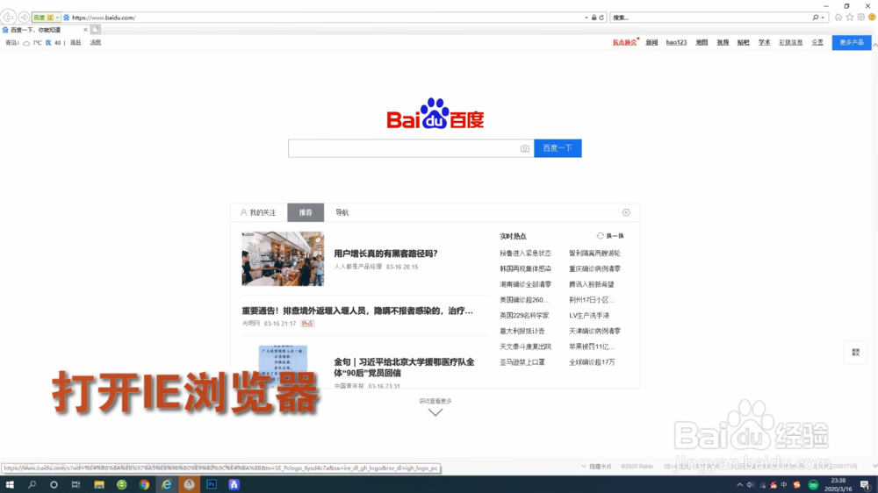The height and width of the screenshot is (493, 878).
Task: Open the 视频 link in the top navigation
Action: coord(723,42)
